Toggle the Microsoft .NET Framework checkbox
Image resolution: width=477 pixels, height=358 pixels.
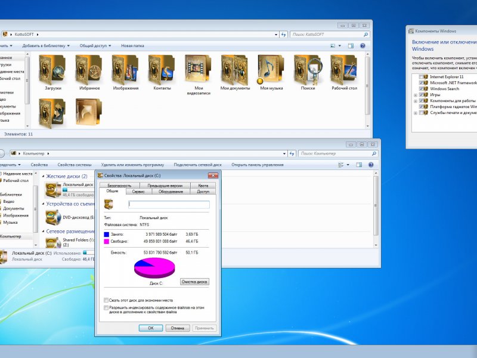422,83
